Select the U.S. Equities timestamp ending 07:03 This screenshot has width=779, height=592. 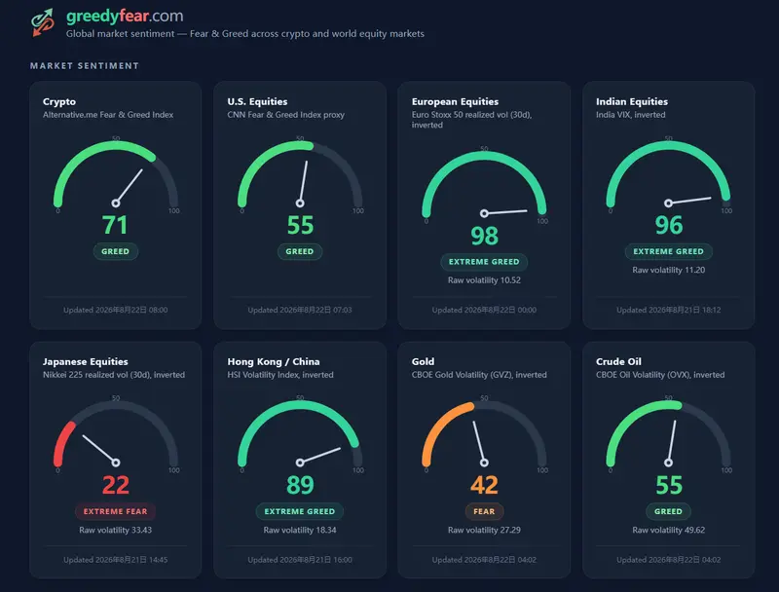[x=300, y=310]
